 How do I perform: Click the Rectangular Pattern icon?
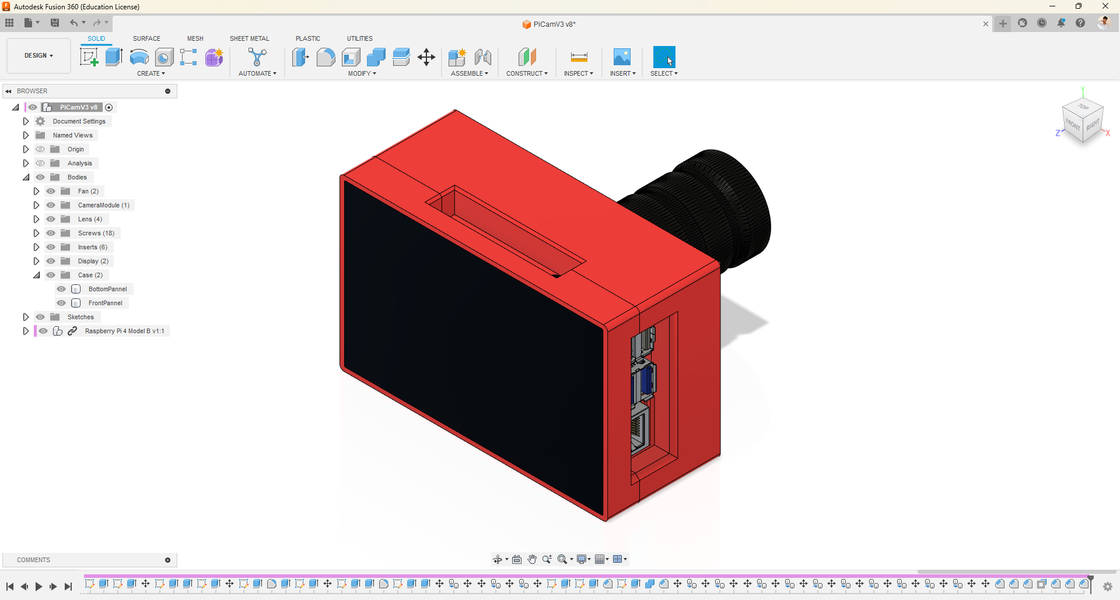tap(188, 57)
